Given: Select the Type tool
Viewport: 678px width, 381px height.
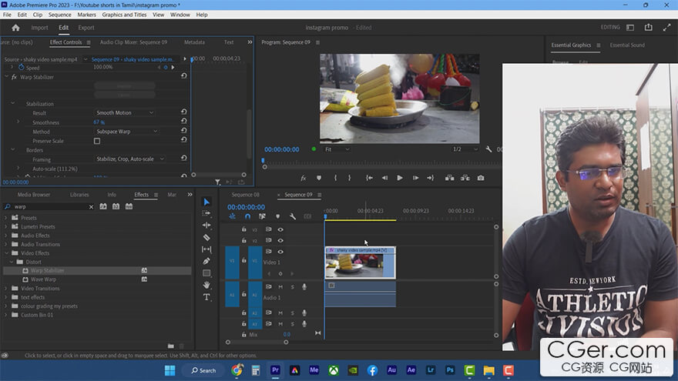Looking at the screenshot, I should point(206,297).
